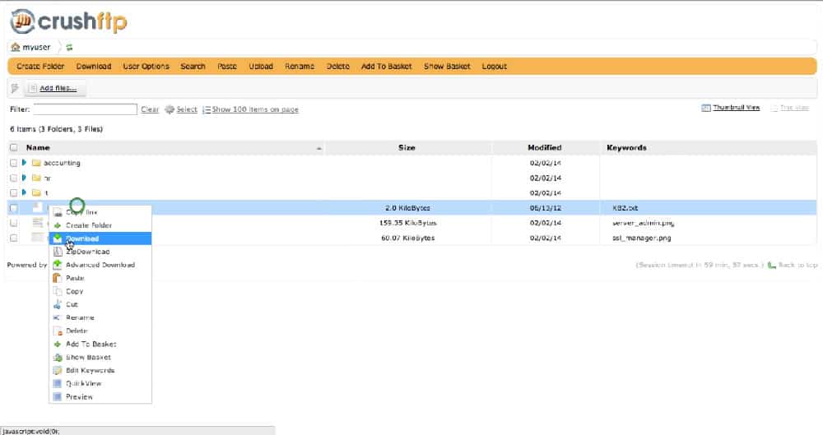The width and height of the screenshot is (823, 435).
Task: Open the accounting folder name
Action: tap(62, 163)
